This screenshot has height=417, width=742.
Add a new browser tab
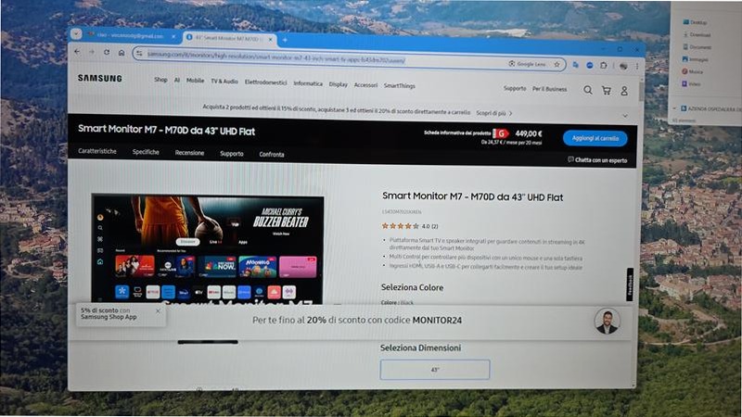point(285,40)
